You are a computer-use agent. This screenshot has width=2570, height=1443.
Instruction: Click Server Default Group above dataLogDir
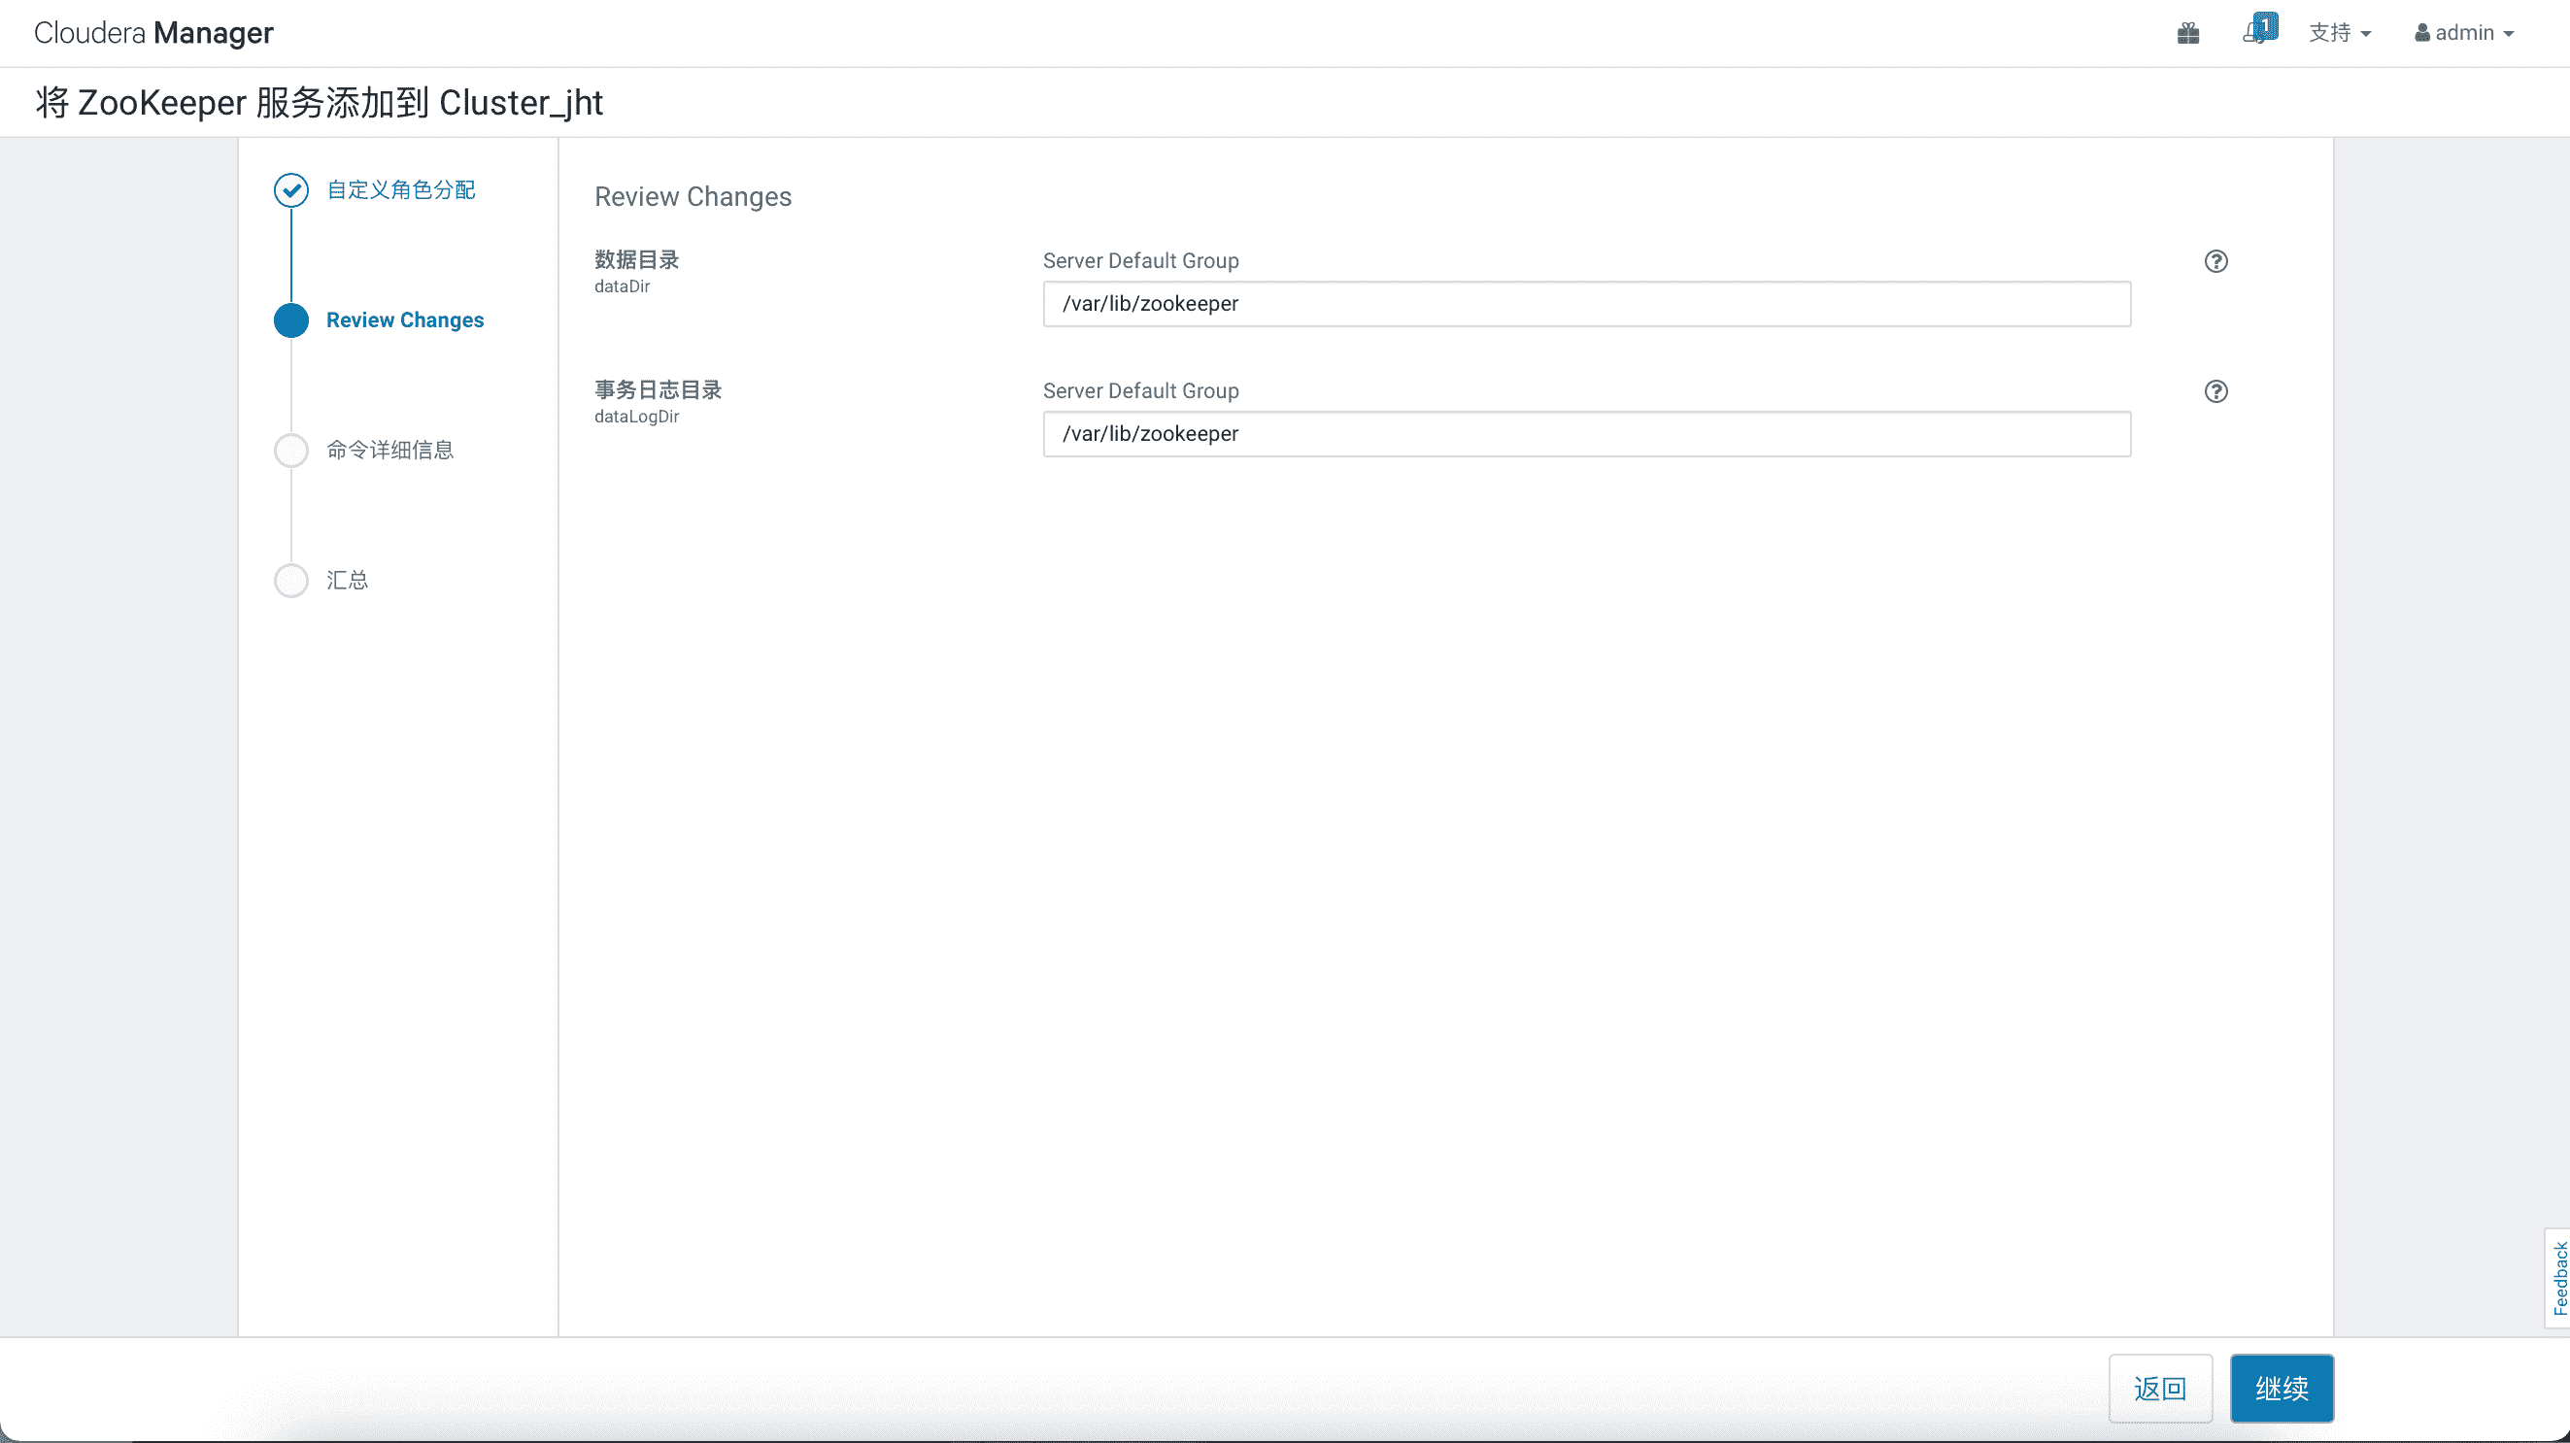click(1140, 391)
